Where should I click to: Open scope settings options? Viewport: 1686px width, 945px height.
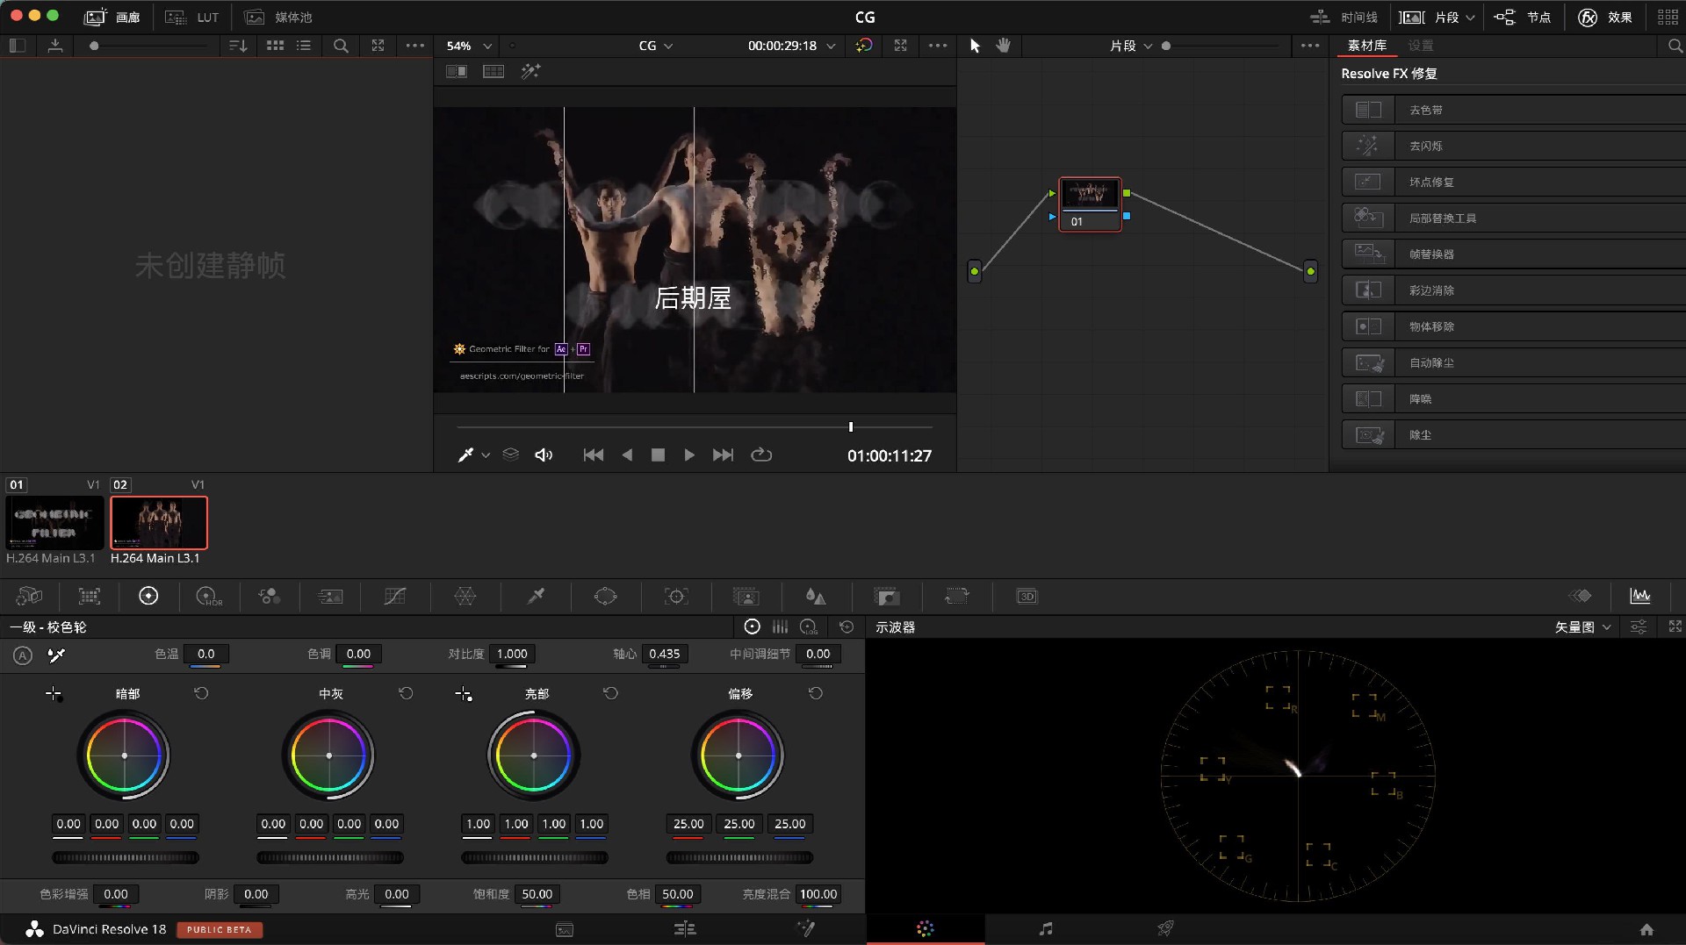tap(1639, 626)
